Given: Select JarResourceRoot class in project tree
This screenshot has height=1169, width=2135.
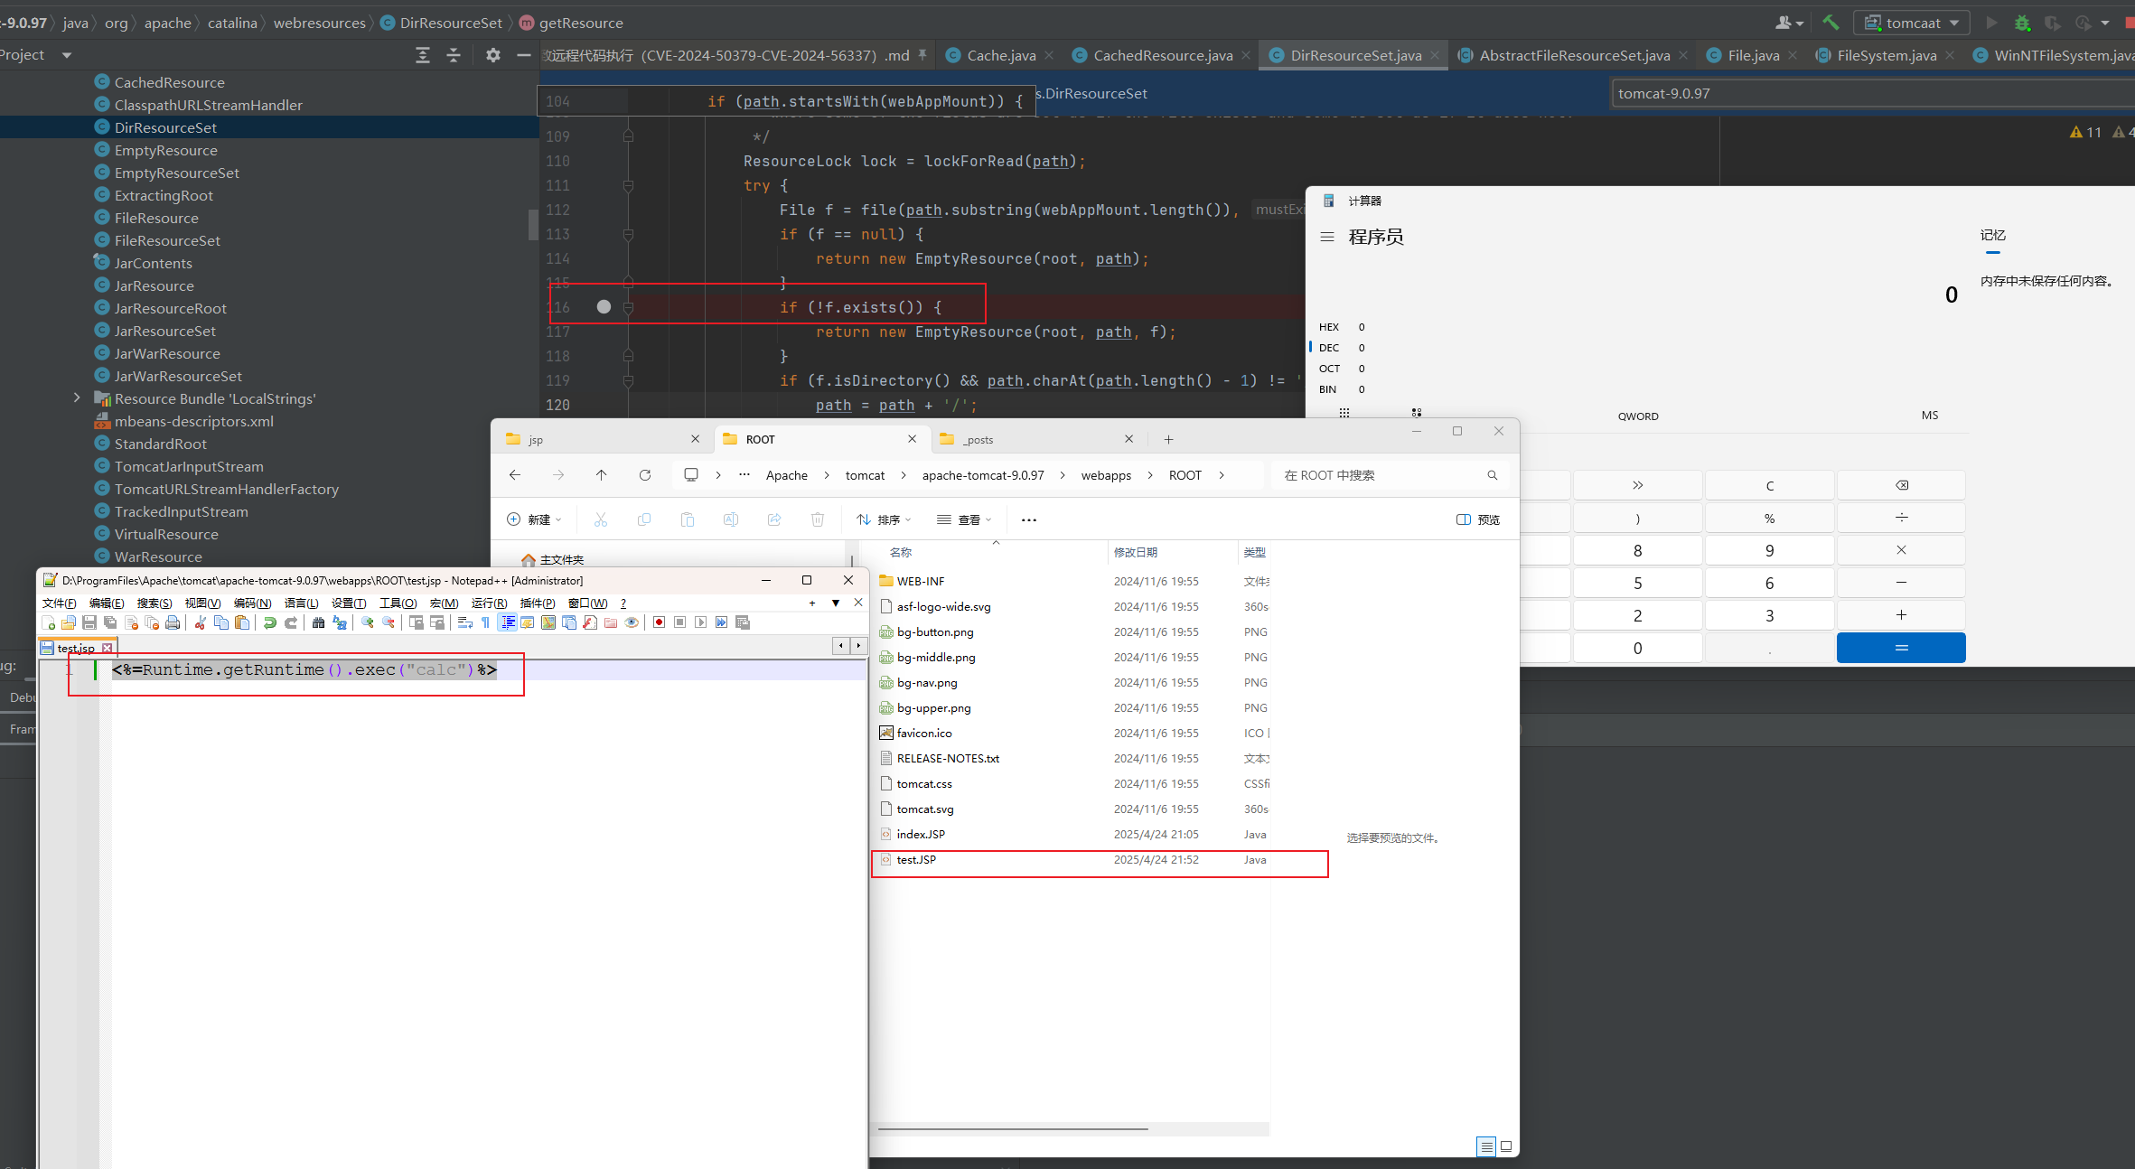Looking at the screenshot, I should (x=170, y=308).
